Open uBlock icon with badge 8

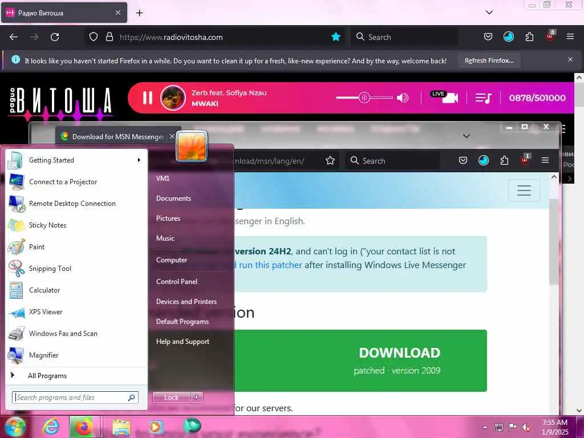click(550, 36)
